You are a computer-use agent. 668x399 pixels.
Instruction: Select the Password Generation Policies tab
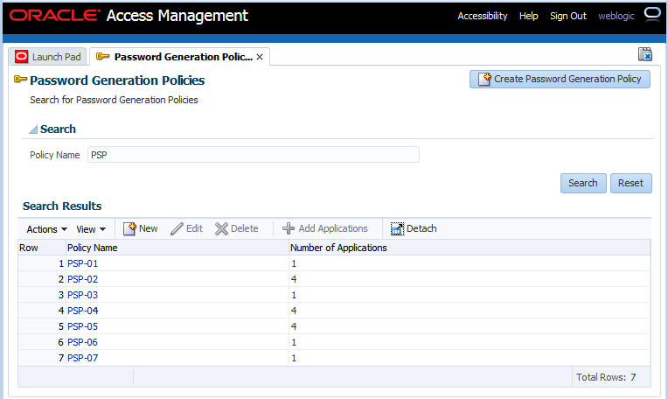[180, 57]
